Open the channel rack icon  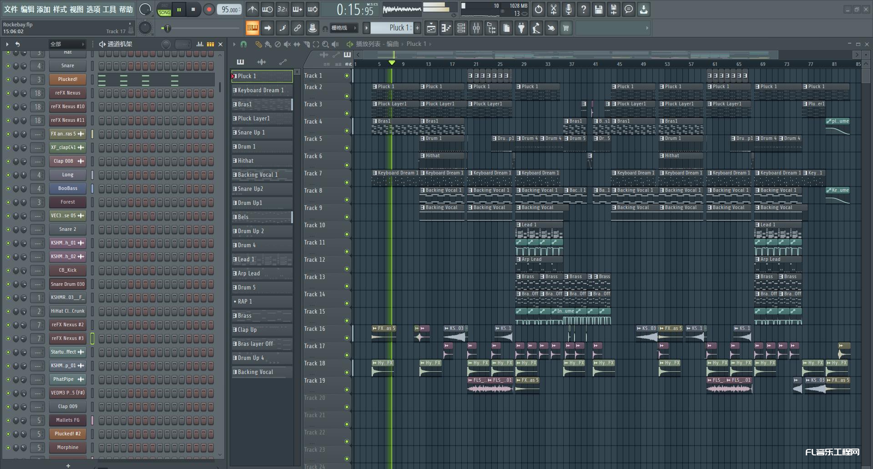[x=461, y=28]
